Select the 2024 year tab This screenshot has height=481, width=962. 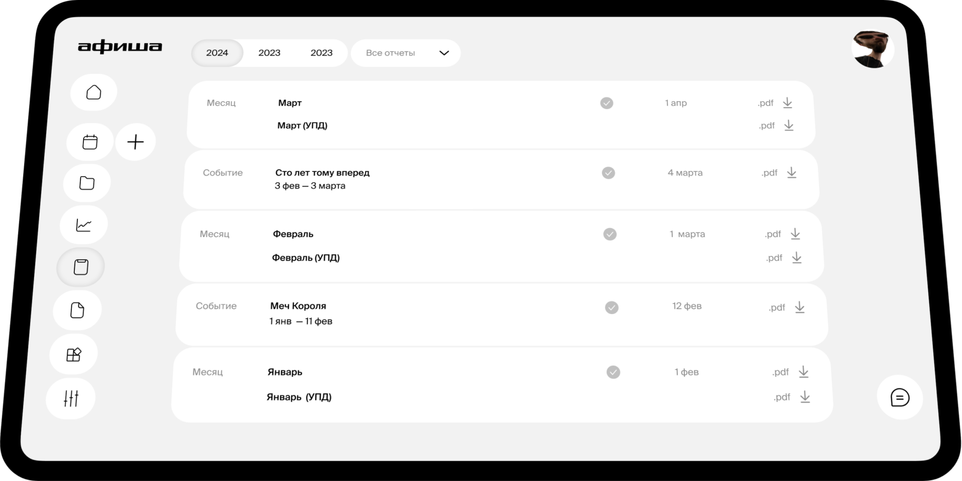(x=217, y=53)
